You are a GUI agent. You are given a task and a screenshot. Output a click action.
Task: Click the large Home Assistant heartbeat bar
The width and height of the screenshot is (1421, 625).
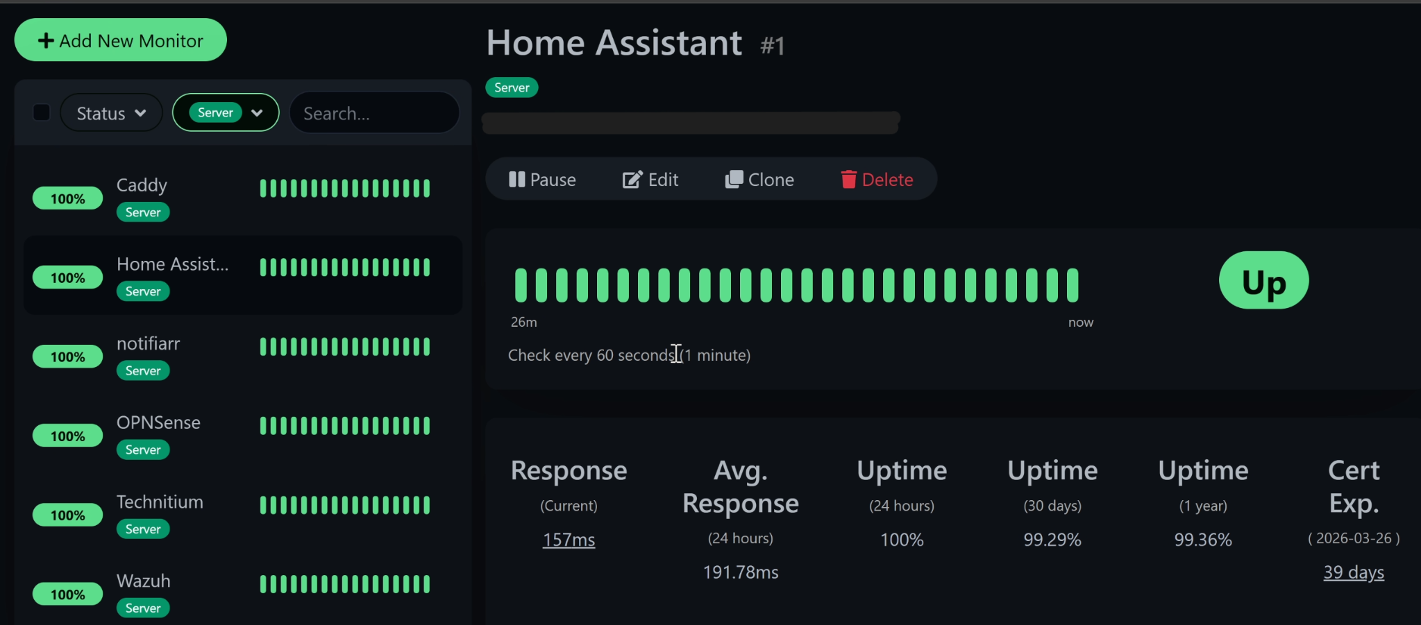click(x=797, y=285)
